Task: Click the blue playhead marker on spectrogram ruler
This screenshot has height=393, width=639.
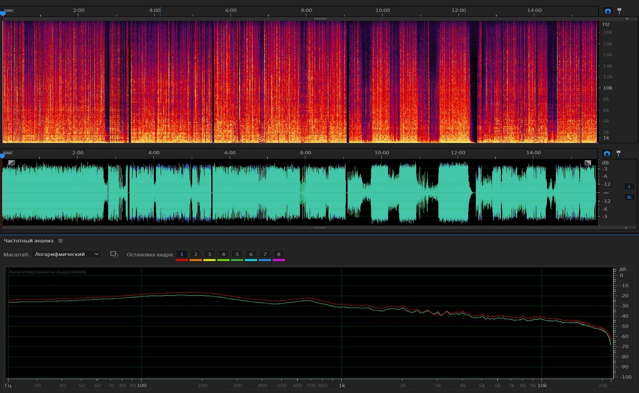Action: (2, 14)
